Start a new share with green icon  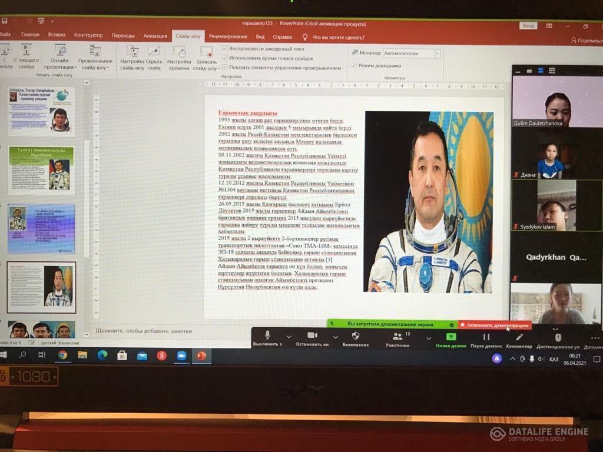click(x=451, y=337)
